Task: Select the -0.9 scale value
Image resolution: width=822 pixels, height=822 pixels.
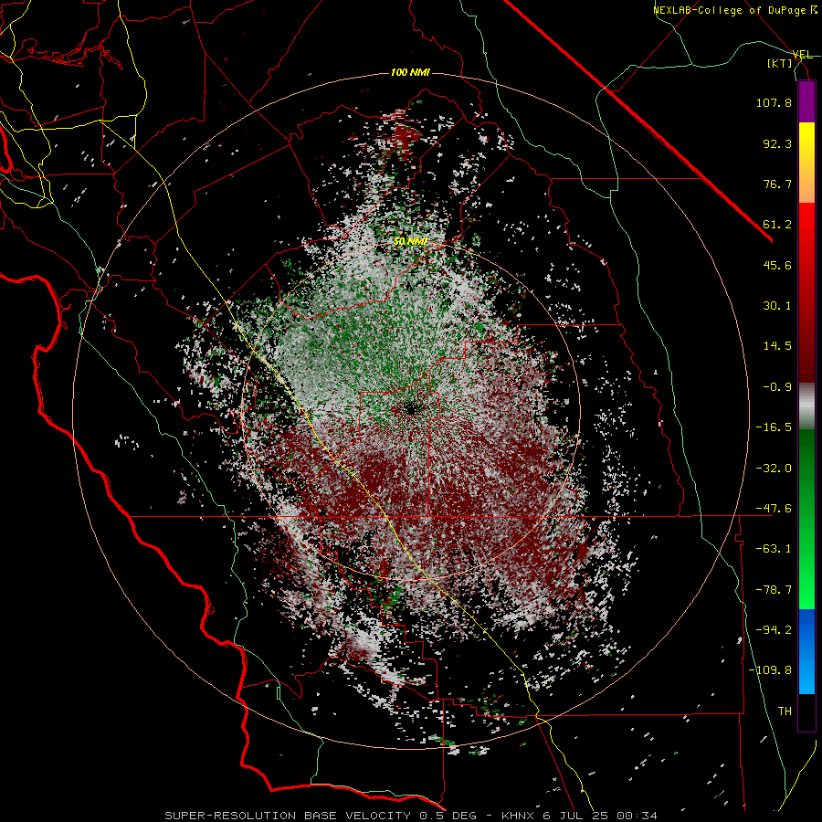Action: [777, 387]
